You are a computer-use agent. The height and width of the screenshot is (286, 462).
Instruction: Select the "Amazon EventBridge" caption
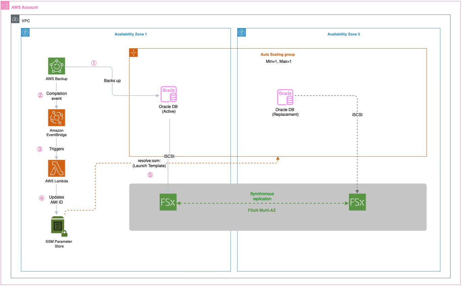click(x=56, y=133)
